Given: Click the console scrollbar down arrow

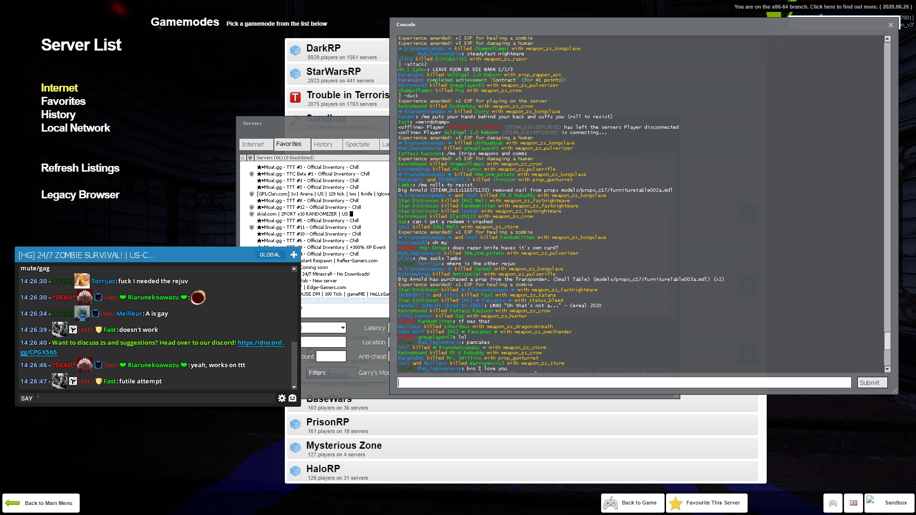Looking at the screenshot, I should pyautogui.click(x=887, y=369).
